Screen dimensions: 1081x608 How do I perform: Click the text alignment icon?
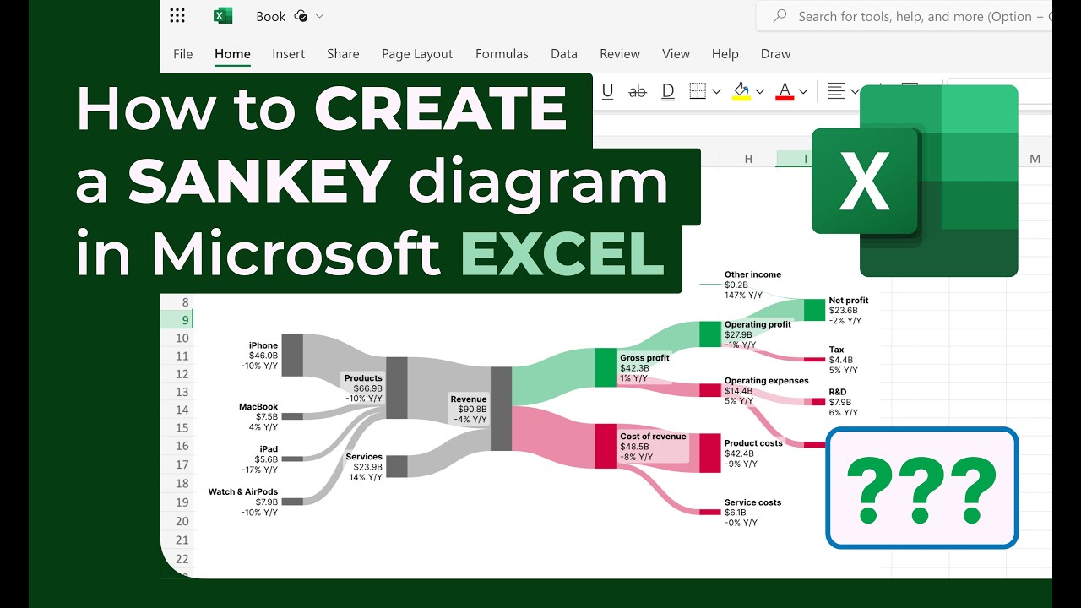tap(836, 90)
